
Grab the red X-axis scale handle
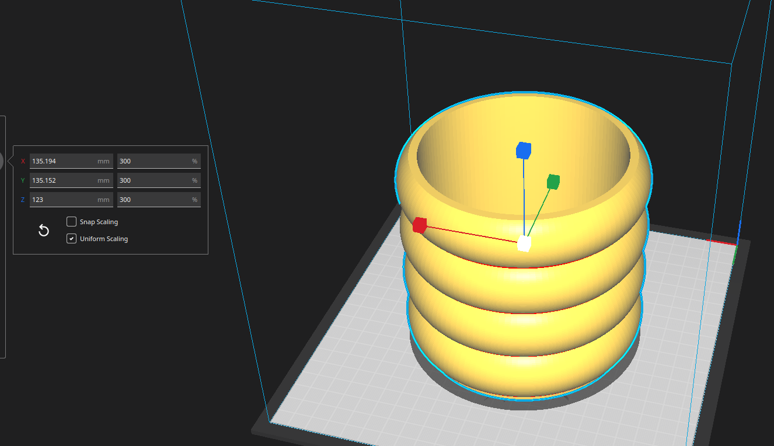coord(420,225)
